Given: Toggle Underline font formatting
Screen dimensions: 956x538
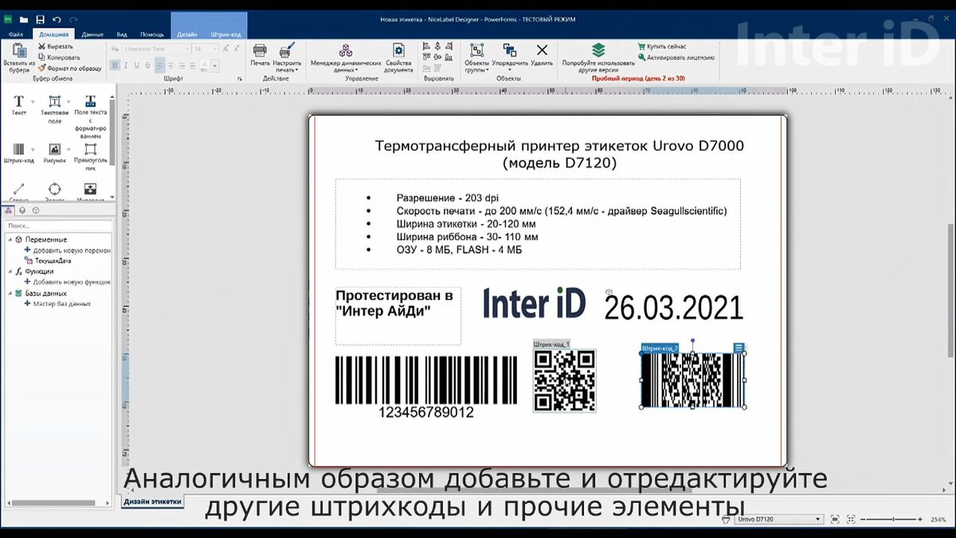Looking at the screenshot, I should (x=136, y=65).
